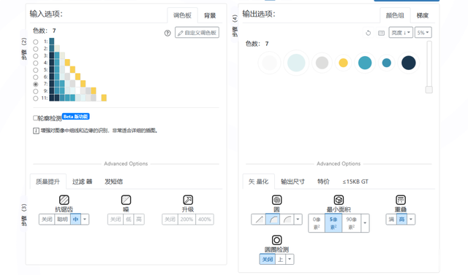Open the 输出尺寸 tab
Viewport: 468px width, 275px height.
coord(292,182)
